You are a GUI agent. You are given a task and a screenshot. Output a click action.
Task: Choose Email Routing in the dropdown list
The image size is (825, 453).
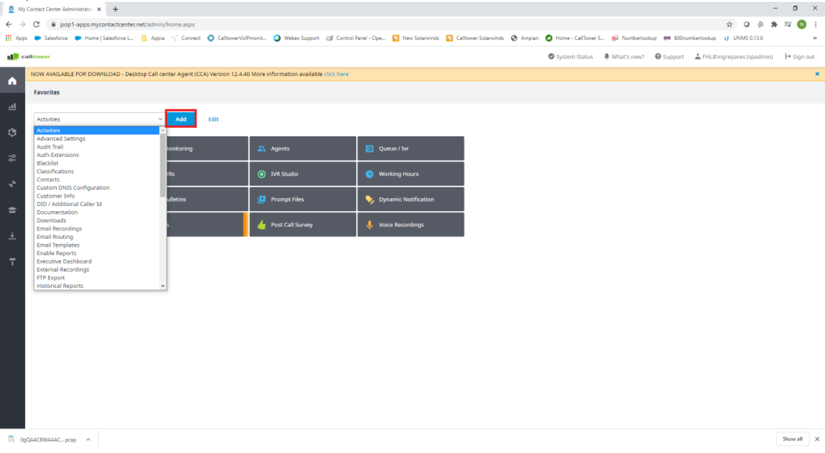pyautogui.click(x=55, y=237)
